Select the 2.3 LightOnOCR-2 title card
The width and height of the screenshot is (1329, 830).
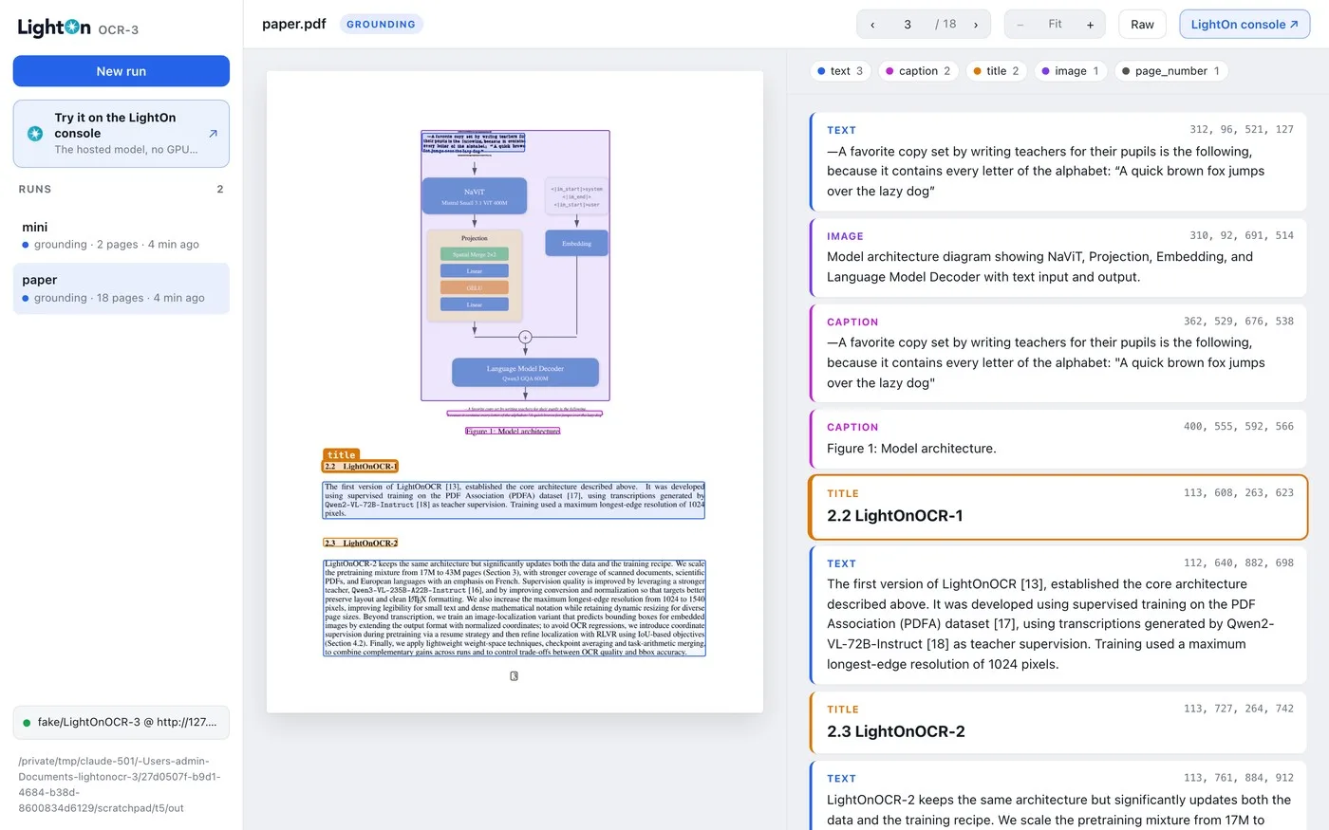pos(1058,723)
